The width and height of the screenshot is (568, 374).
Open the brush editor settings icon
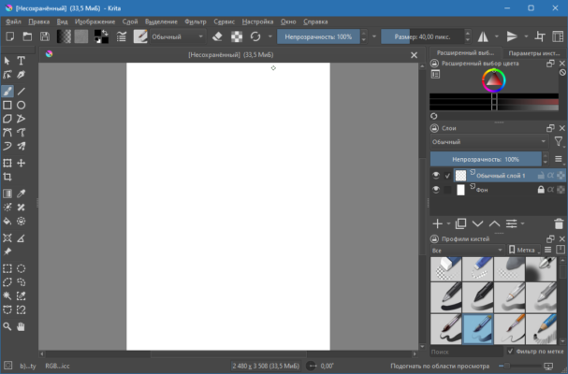(x=122, y=36)
